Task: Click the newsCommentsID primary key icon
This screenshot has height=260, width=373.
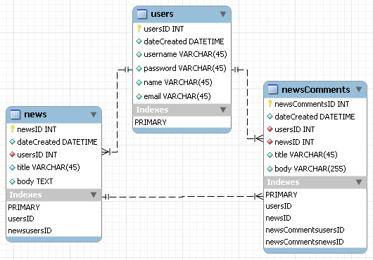Action: coord(270,104)
